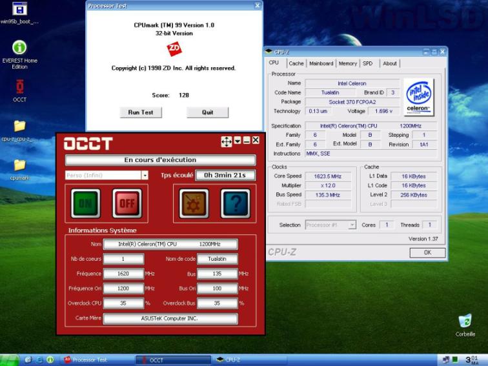
Task: Click the OCCT move window arrows icon
Action: (x=226, y=141)
